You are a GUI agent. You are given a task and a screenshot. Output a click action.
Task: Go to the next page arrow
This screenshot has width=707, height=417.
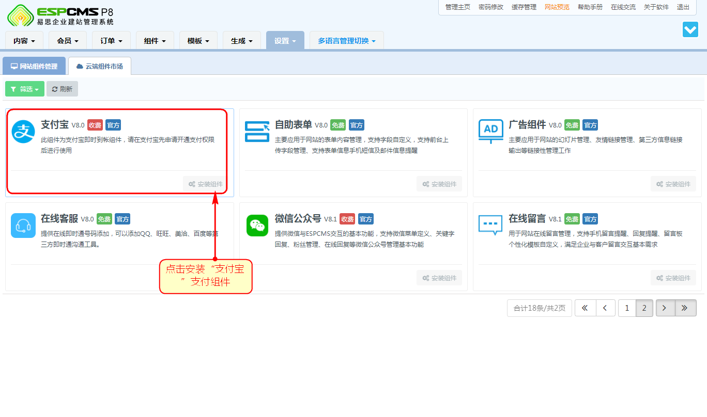pos(665,308)
